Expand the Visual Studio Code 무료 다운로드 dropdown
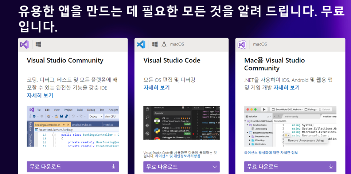 coord(215,167)
